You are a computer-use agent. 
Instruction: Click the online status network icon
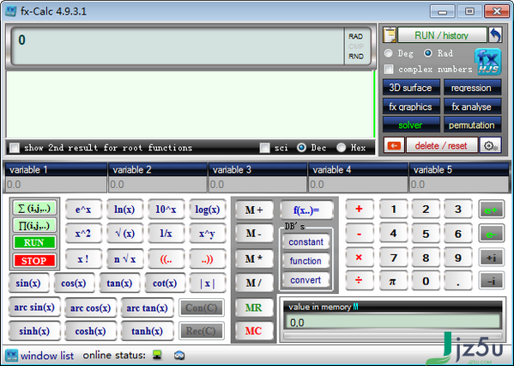tap(157, 355)
